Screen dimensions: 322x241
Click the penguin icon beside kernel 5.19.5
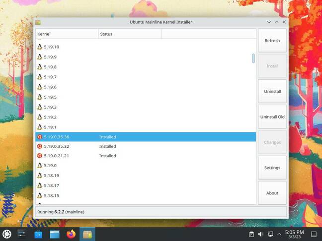click(x=40, y=97)
